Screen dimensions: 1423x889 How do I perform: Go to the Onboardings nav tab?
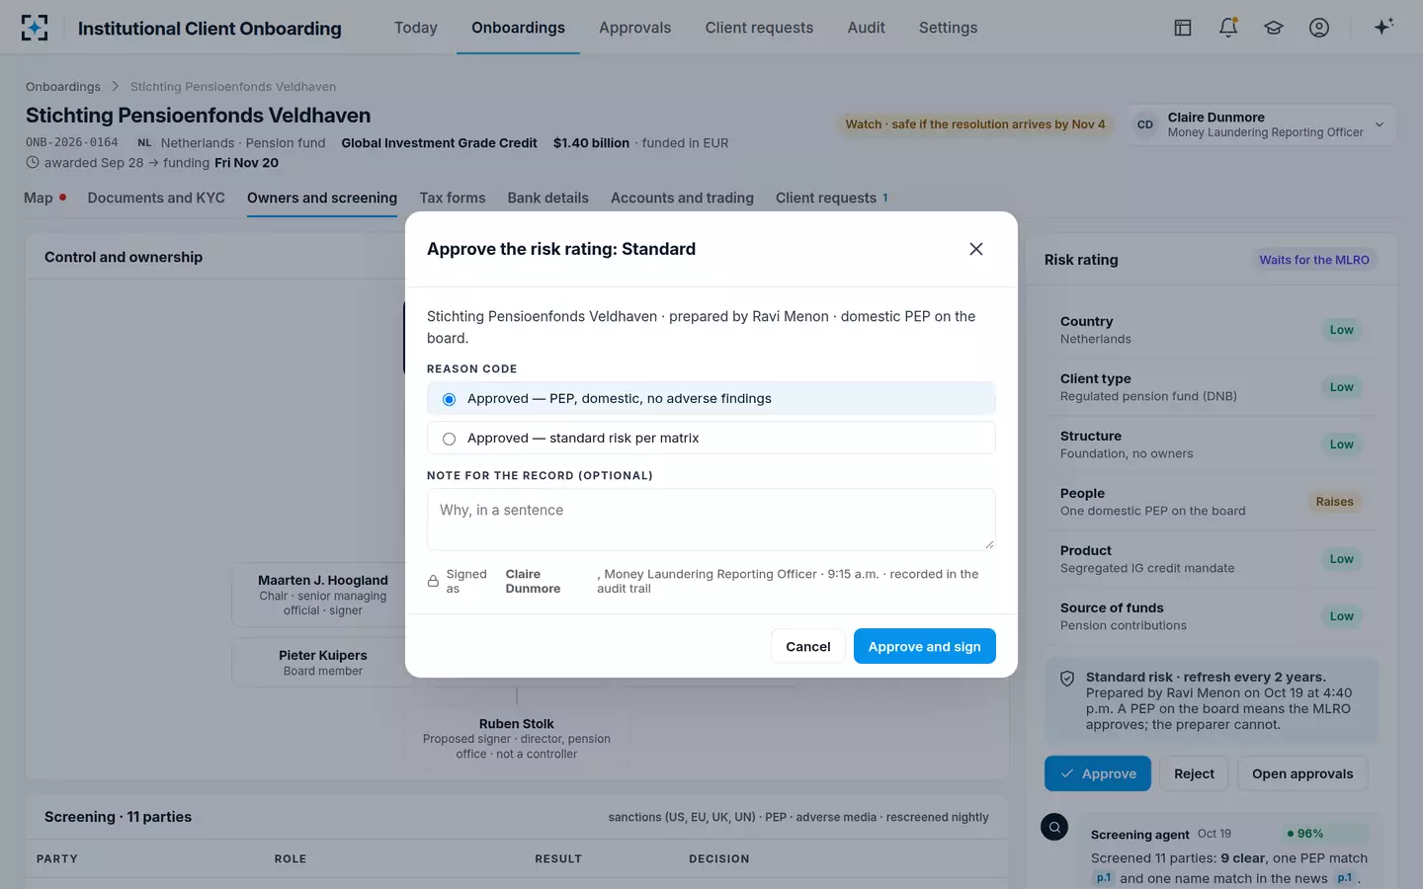[518, 28]
